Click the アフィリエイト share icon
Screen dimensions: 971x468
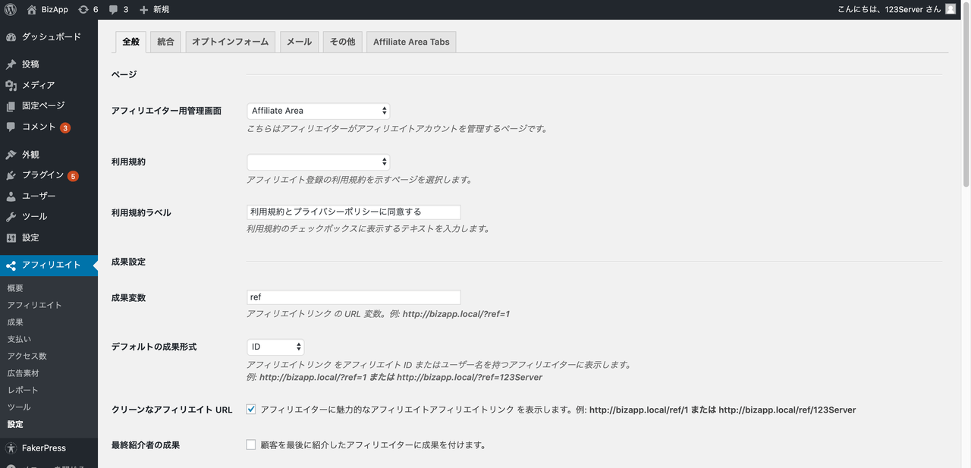(x=11, y=265)
